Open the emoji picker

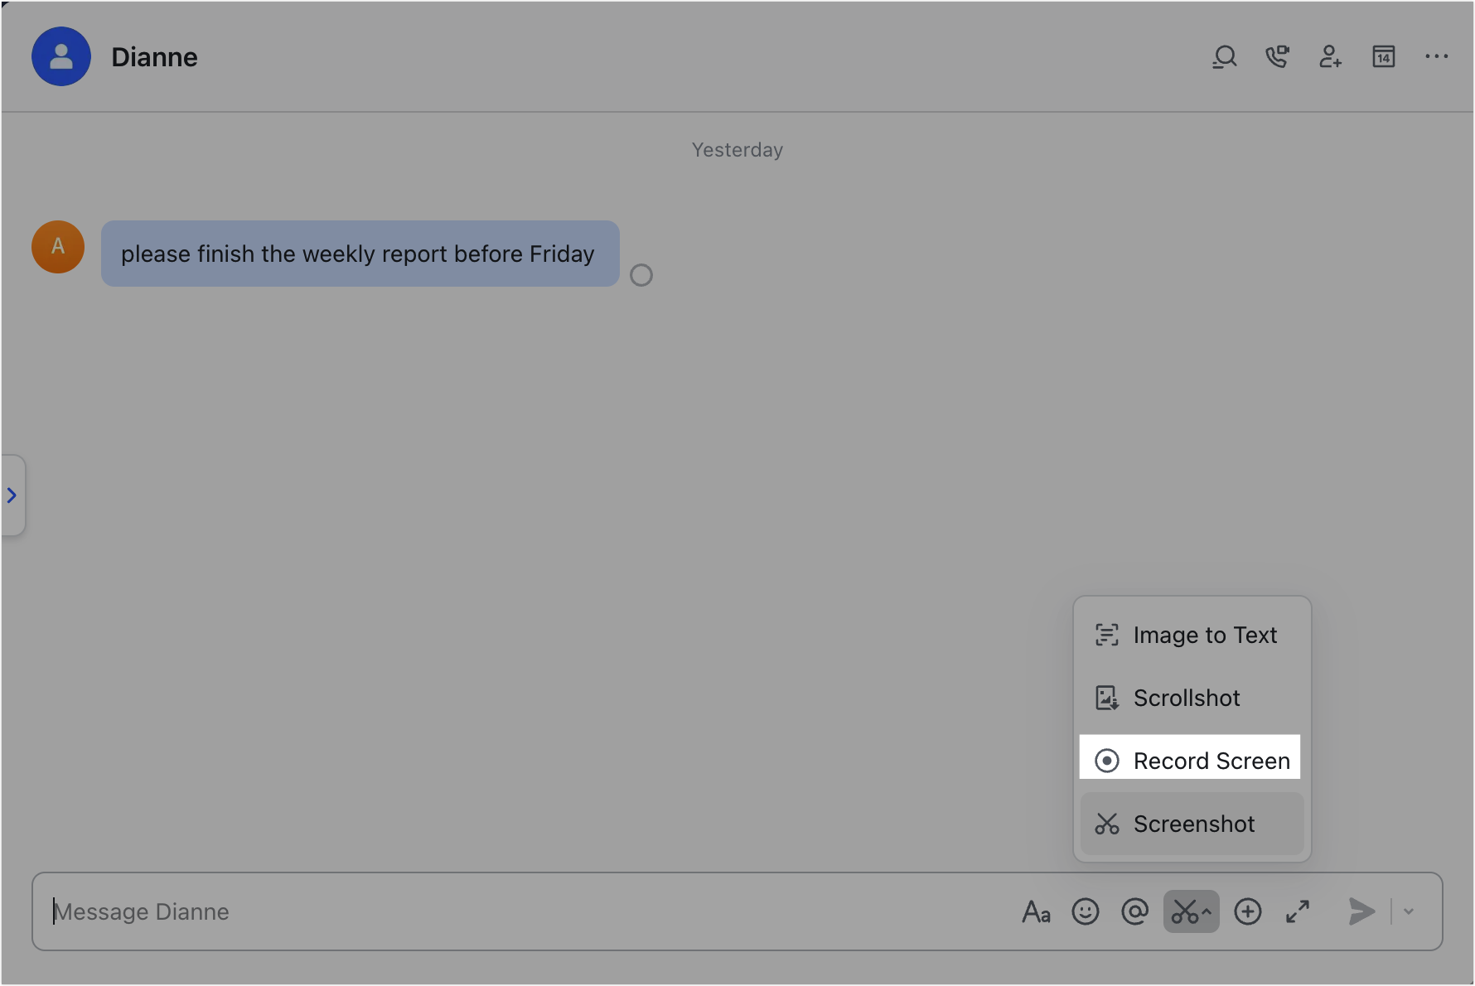pyautogui.click(x=1086, y=911)
